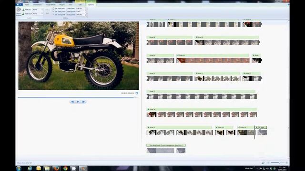This screenshot has width=305, height=171.
Task: Open Google Chrome from the taskbar
Action: click(65, 168)
